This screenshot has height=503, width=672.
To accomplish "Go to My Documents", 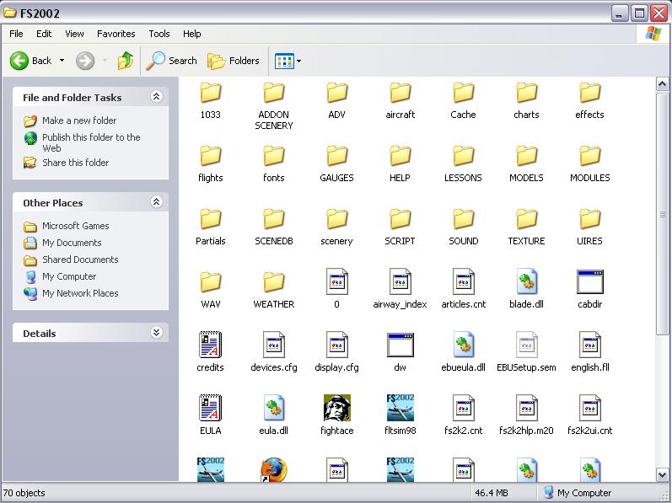I will [x=72, y=243].
